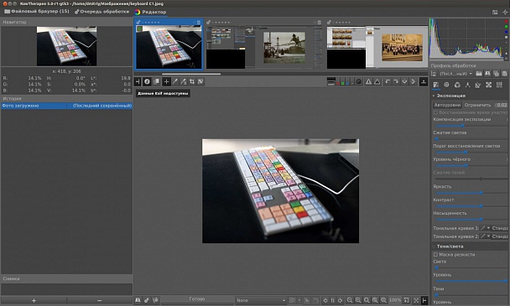The image size is (510, 306).
Task: Send image to processing queue icon
Action: tap(147, 300)
